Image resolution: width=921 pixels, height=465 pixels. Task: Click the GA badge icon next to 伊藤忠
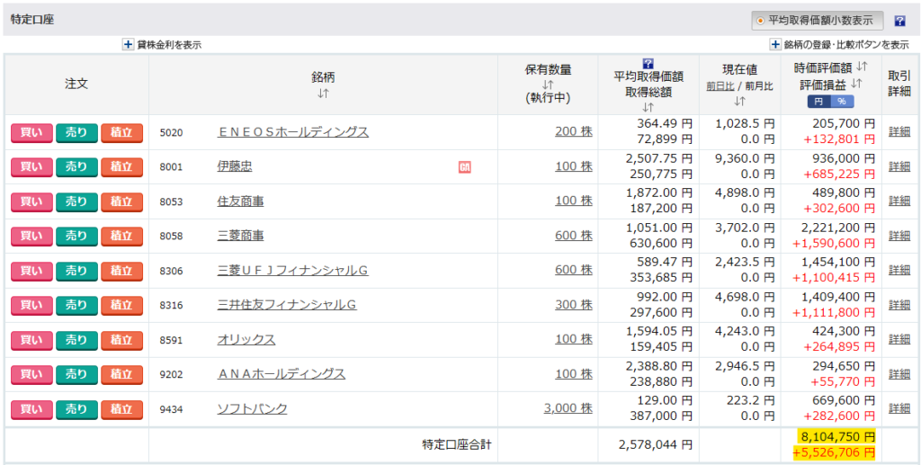point(465,166)
